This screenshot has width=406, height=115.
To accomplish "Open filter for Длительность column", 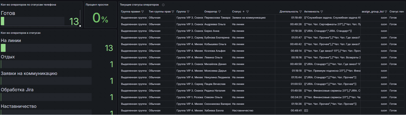I will coord(300,12).
